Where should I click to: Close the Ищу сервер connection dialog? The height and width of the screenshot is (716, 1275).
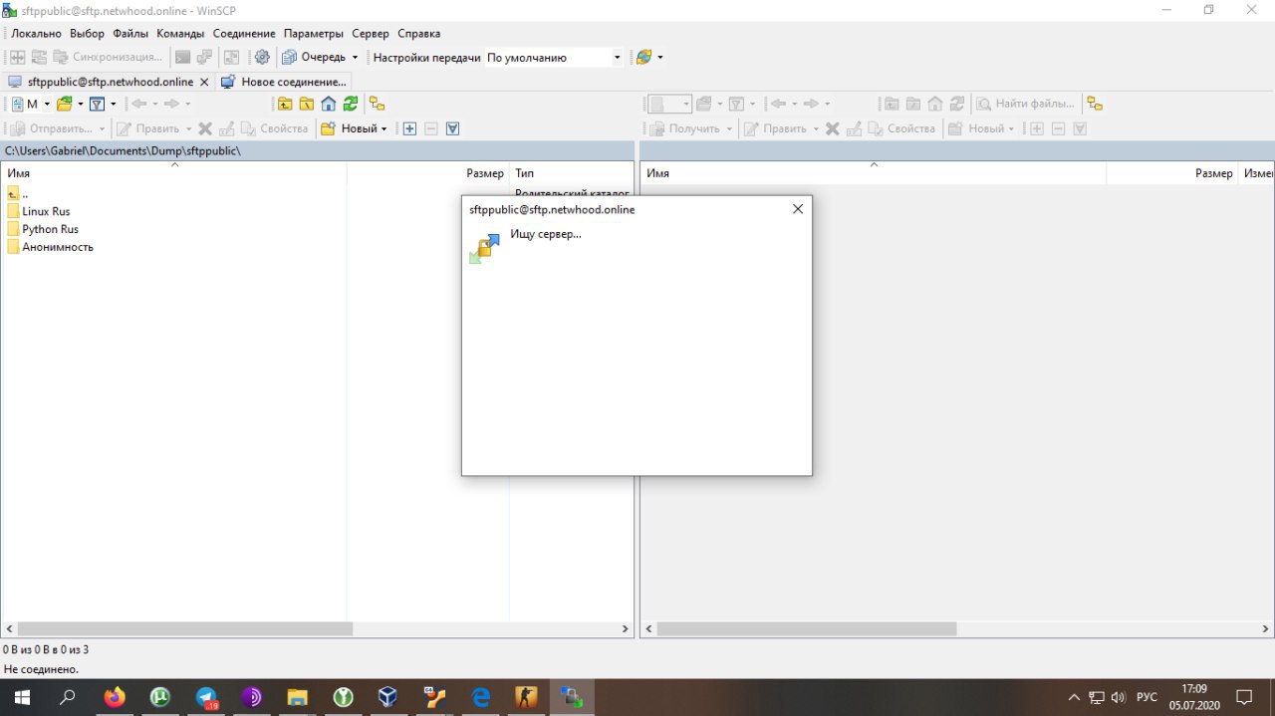click(x=797, y=209)
